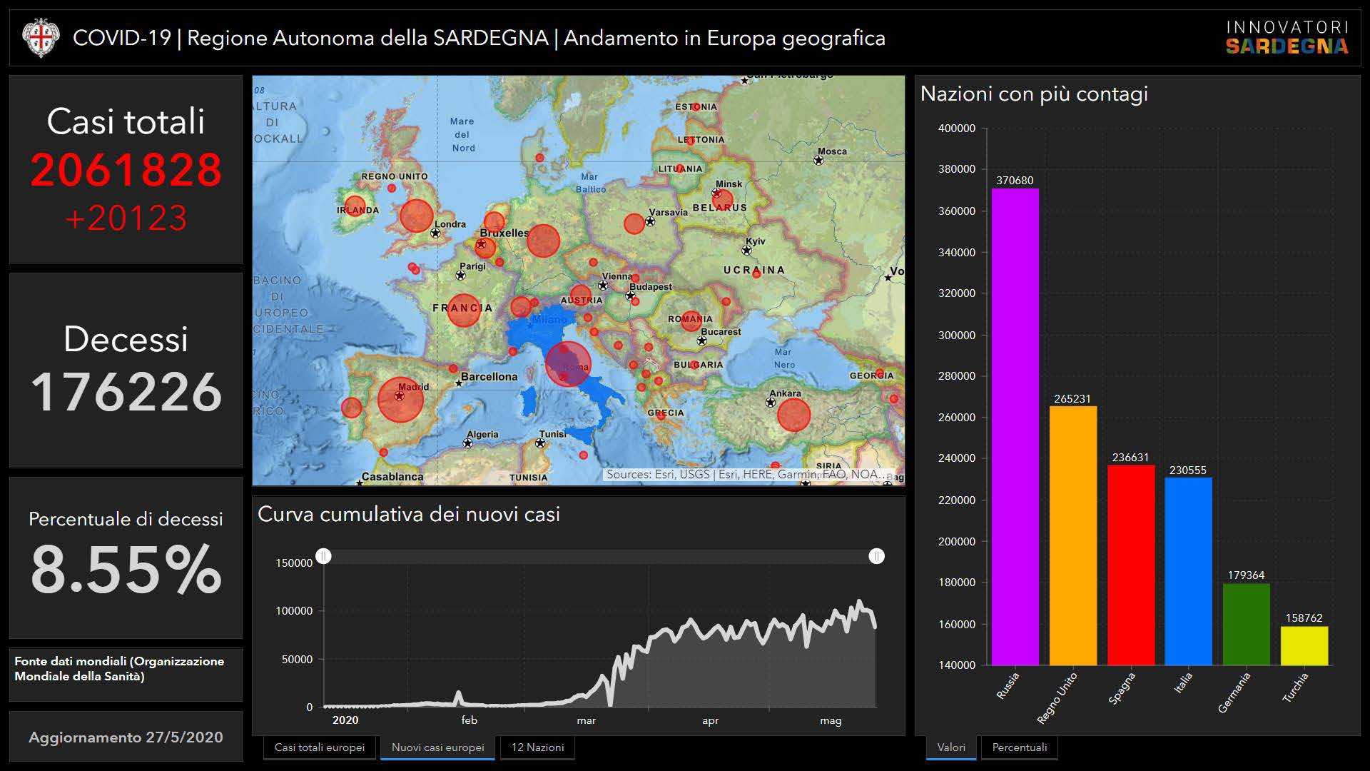Click the red circle on central Italy

click(568, 363)
